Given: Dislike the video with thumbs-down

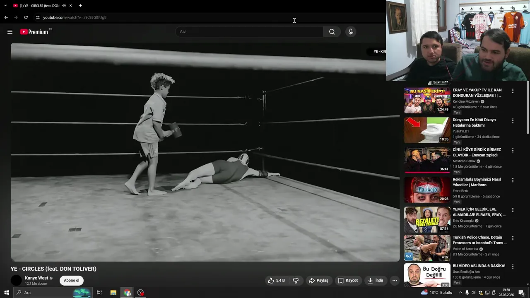Looking at the screenshot, I should pyautogui.click(x=296, y=281).
